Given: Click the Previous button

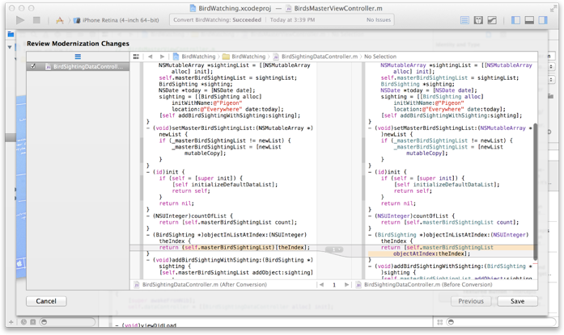Looking at the screenshot, I should [471, 301].
